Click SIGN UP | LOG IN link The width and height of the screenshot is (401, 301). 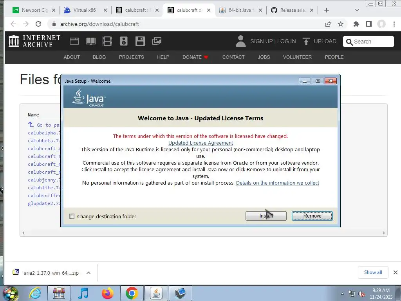[x=273, y=41]
